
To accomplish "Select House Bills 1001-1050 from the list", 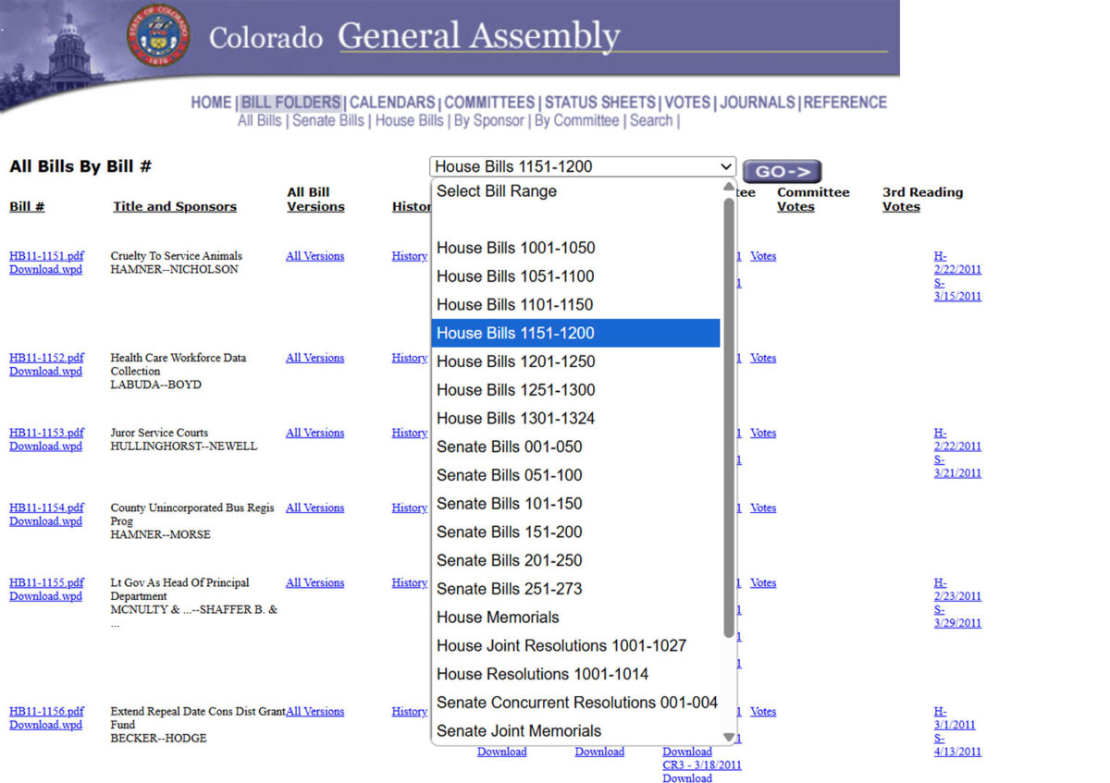I will 575,248.
